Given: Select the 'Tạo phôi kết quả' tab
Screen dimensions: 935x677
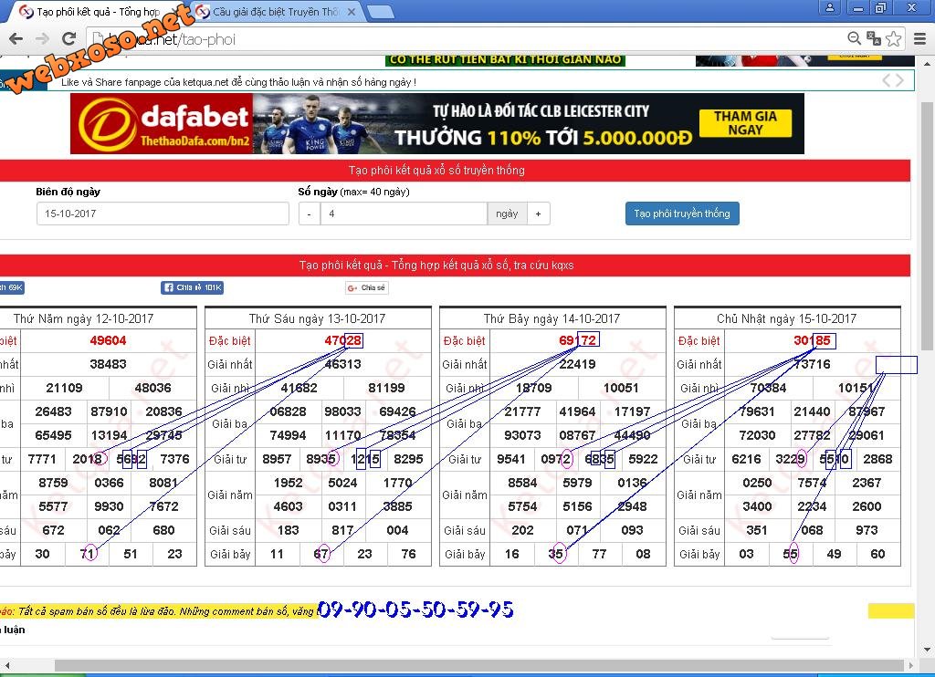Looking at the screenshot, I should 96,12.
